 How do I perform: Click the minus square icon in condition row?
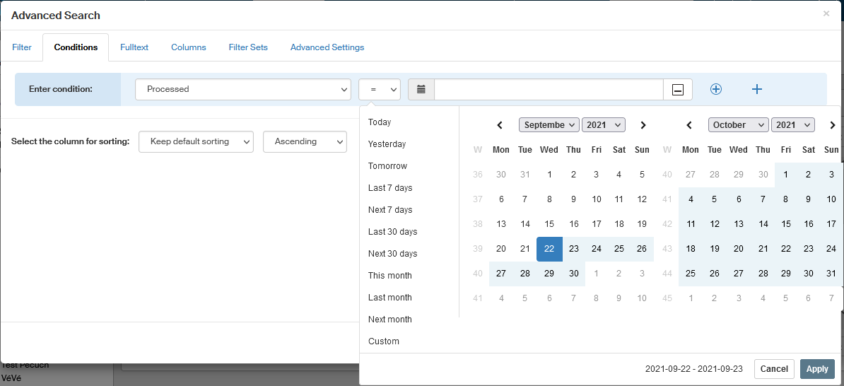click(677, 90)
